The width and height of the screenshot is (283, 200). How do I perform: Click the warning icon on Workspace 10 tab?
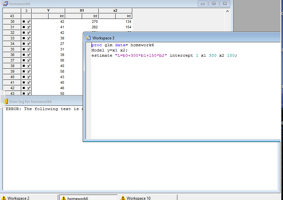pos(123,198)
